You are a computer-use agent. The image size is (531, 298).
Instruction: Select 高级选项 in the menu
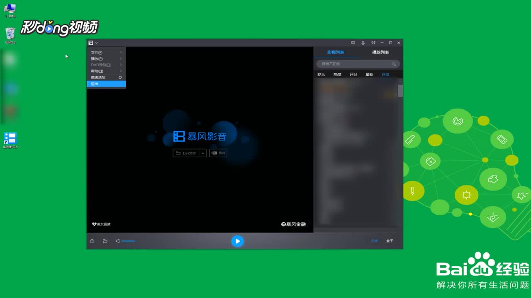(x=106, y=77)
